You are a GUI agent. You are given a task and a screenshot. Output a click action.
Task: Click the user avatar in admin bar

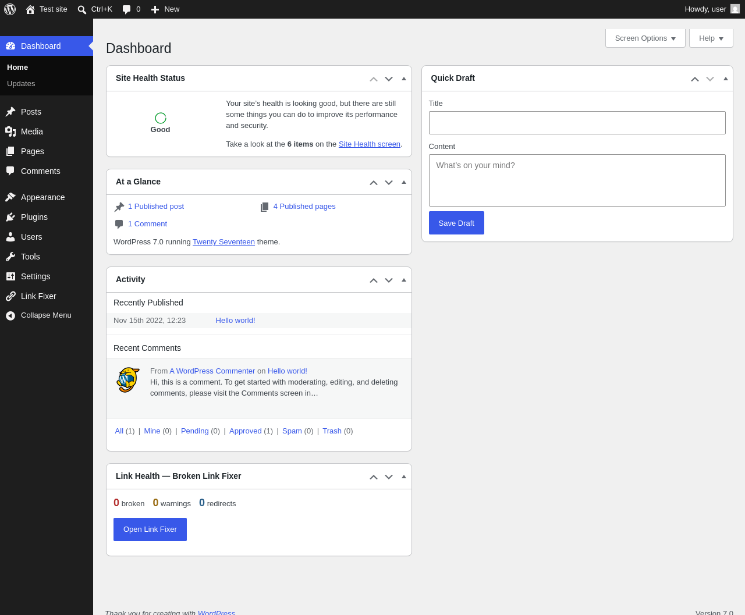[735, 9]
